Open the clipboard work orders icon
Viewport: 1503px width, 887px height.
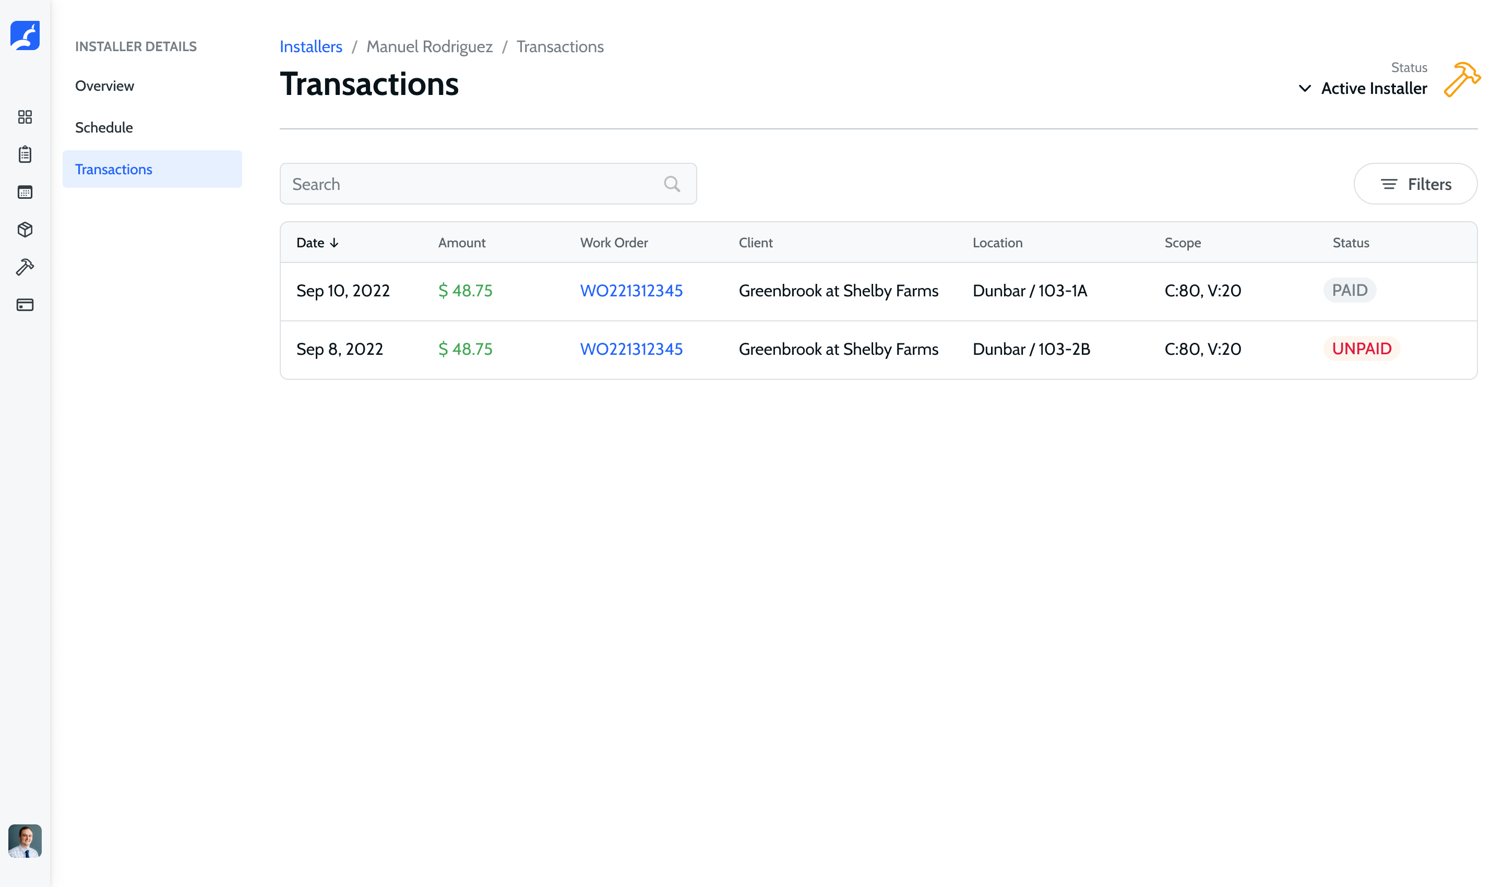pos(25,154)
